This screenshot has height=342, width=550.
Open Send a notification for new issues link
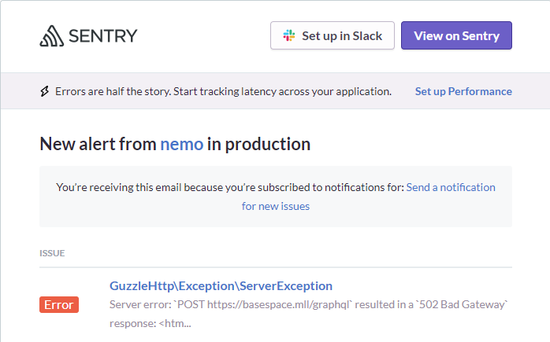451,187
